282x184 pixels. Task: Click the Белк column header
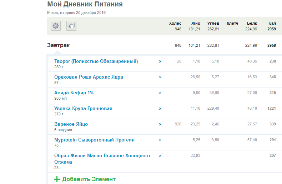252,23
